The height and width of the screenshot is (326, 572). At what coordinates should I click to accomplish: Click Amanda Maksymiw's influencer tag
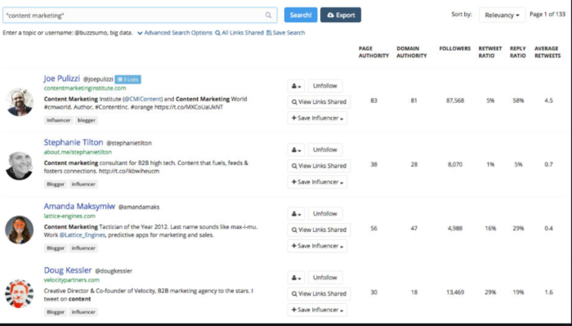pos(83,248)
